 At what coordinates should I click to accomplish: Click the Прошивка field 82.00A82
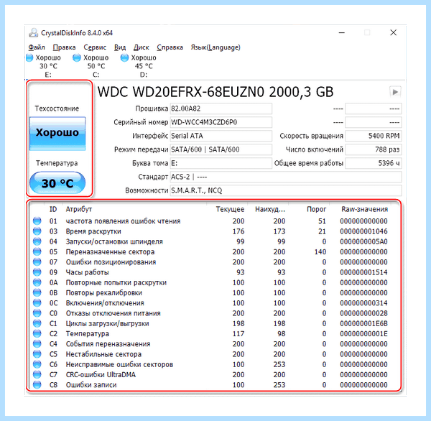(x=221, y=108)
